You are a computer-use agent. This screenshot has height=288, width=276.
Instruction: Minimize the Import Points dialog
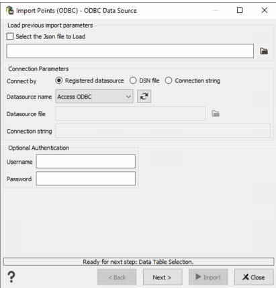click(x=216, y=10)
